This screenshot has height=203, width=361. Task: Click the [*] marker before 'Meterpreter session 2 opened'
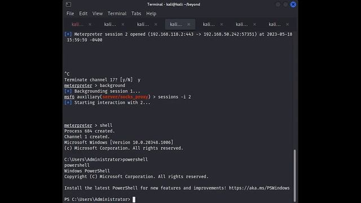[x=68, y=34]
